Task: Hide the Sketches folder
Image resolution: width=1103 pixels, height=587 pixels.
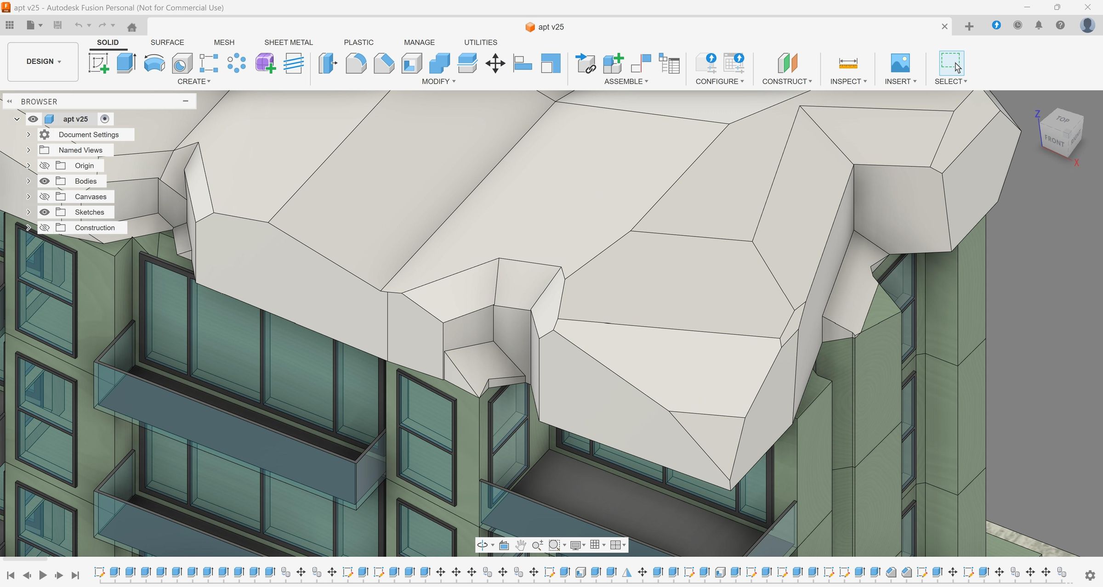Action: click(45, 212)
